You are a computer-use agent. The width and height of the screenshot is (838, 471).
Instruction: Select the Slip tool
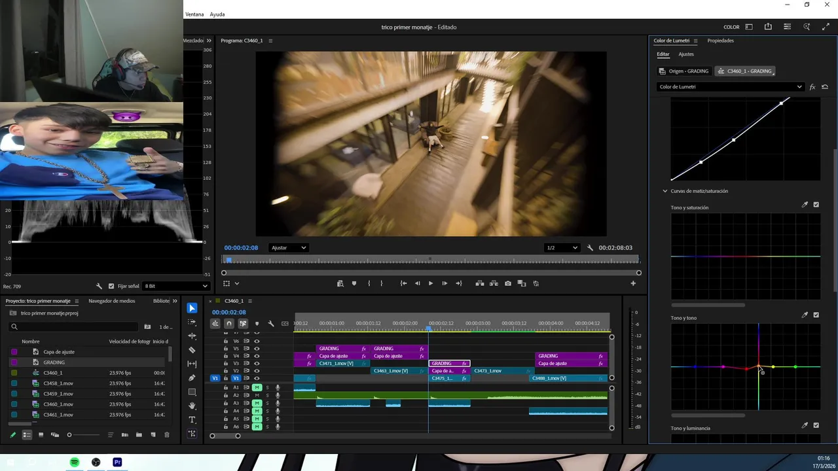pyautogui.click(x=192, y=364)
